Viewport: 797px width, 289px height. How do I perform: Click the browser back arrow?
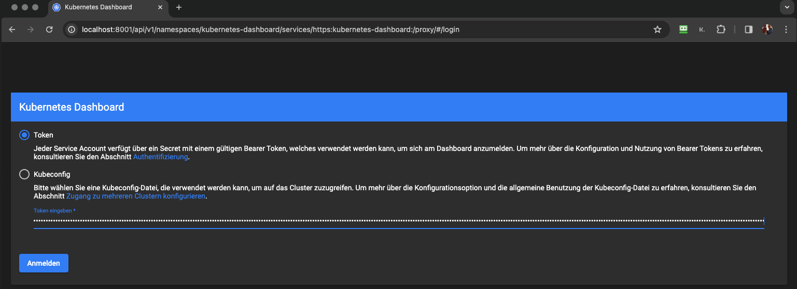[12, 29]
